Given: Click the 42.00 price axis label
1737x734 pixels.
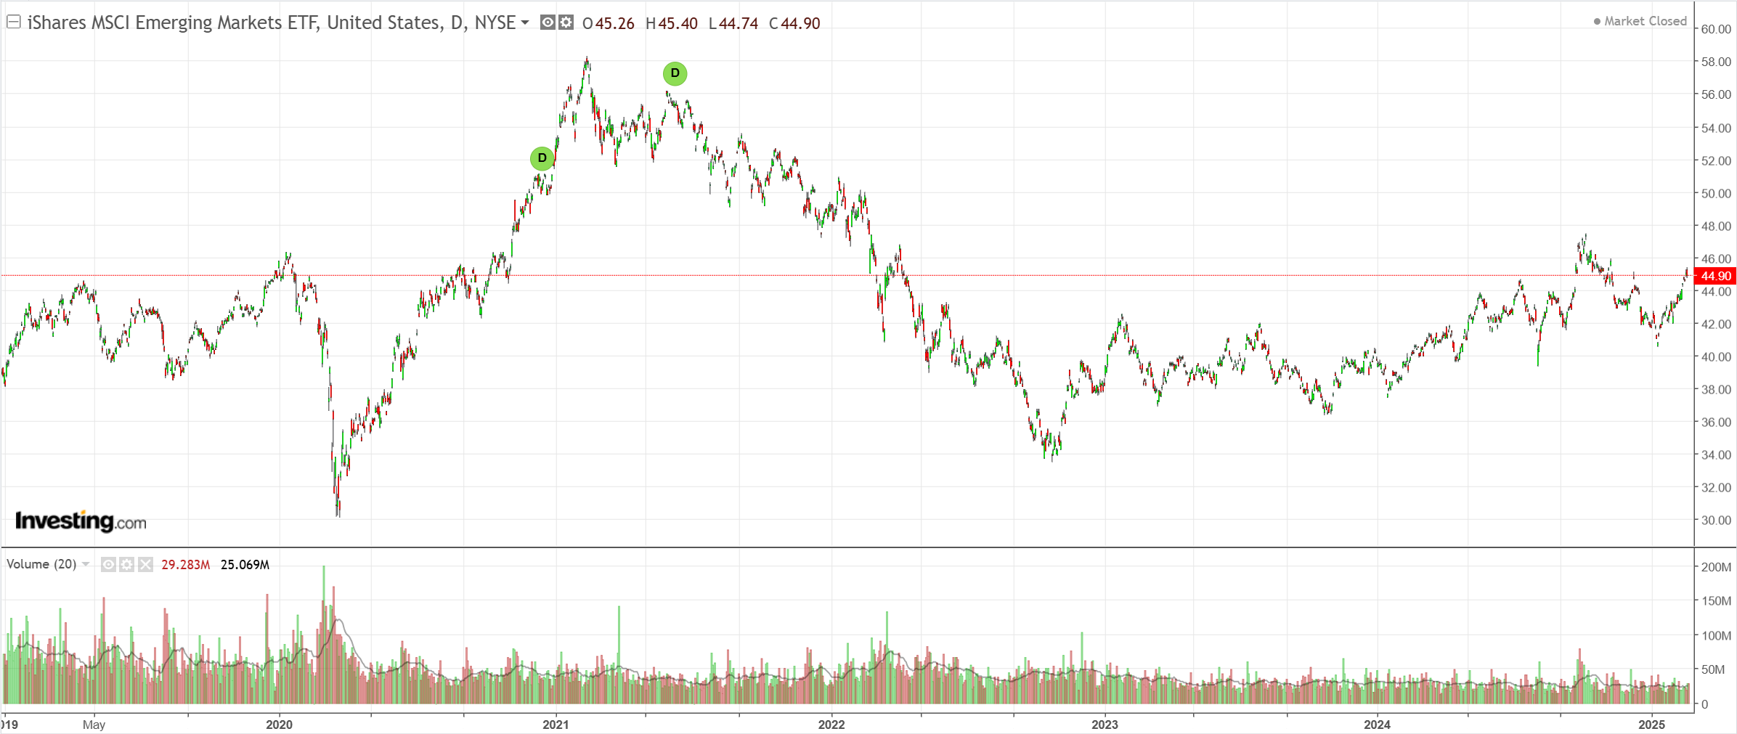Looking at the screenshot, I should (1716, 324).
